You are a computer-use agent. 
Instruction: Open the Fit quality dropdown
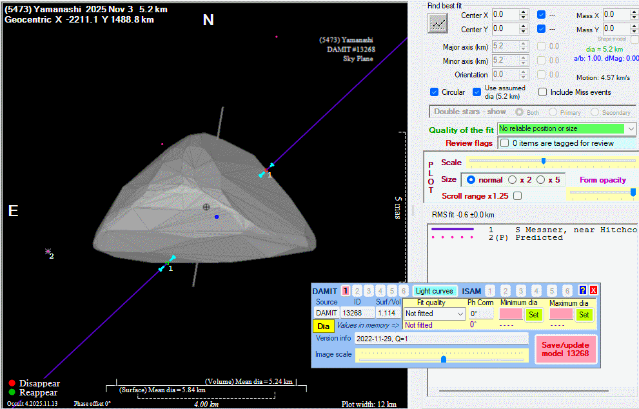460,314
